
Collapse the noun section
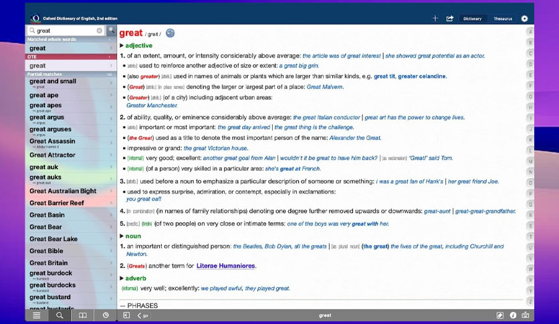point(122,236)
